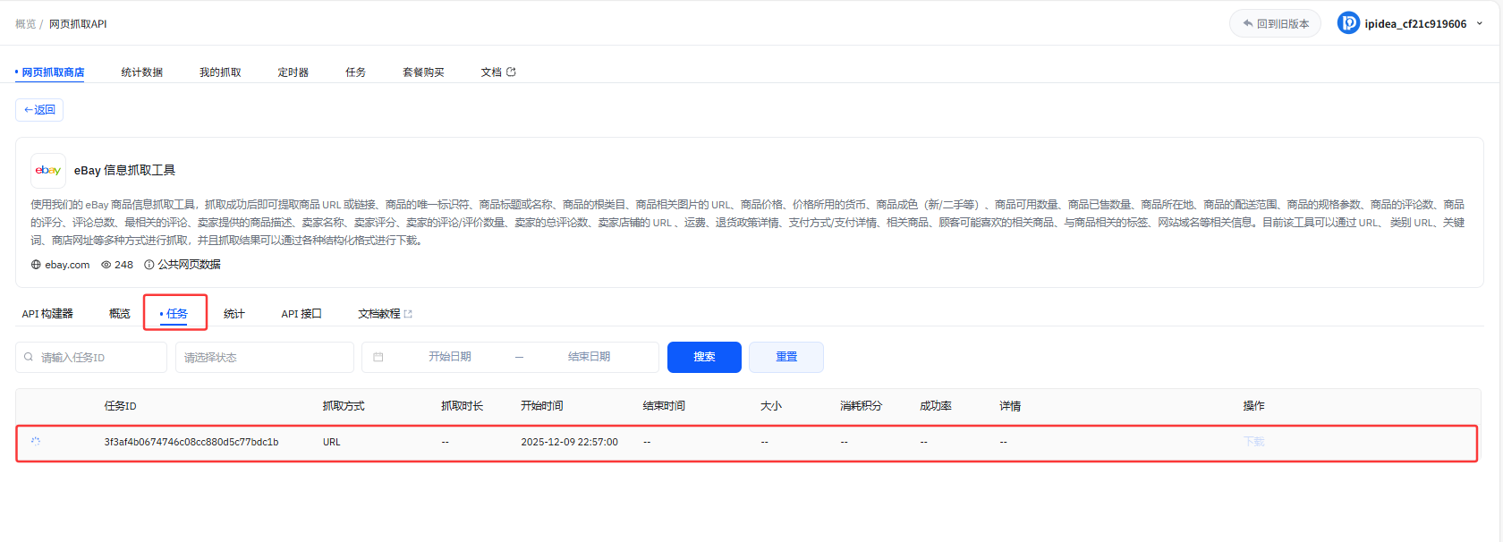Open the top navigation 任务 tab
Viewport: 1503px width, 542px height.
click(x=355, y=72)
